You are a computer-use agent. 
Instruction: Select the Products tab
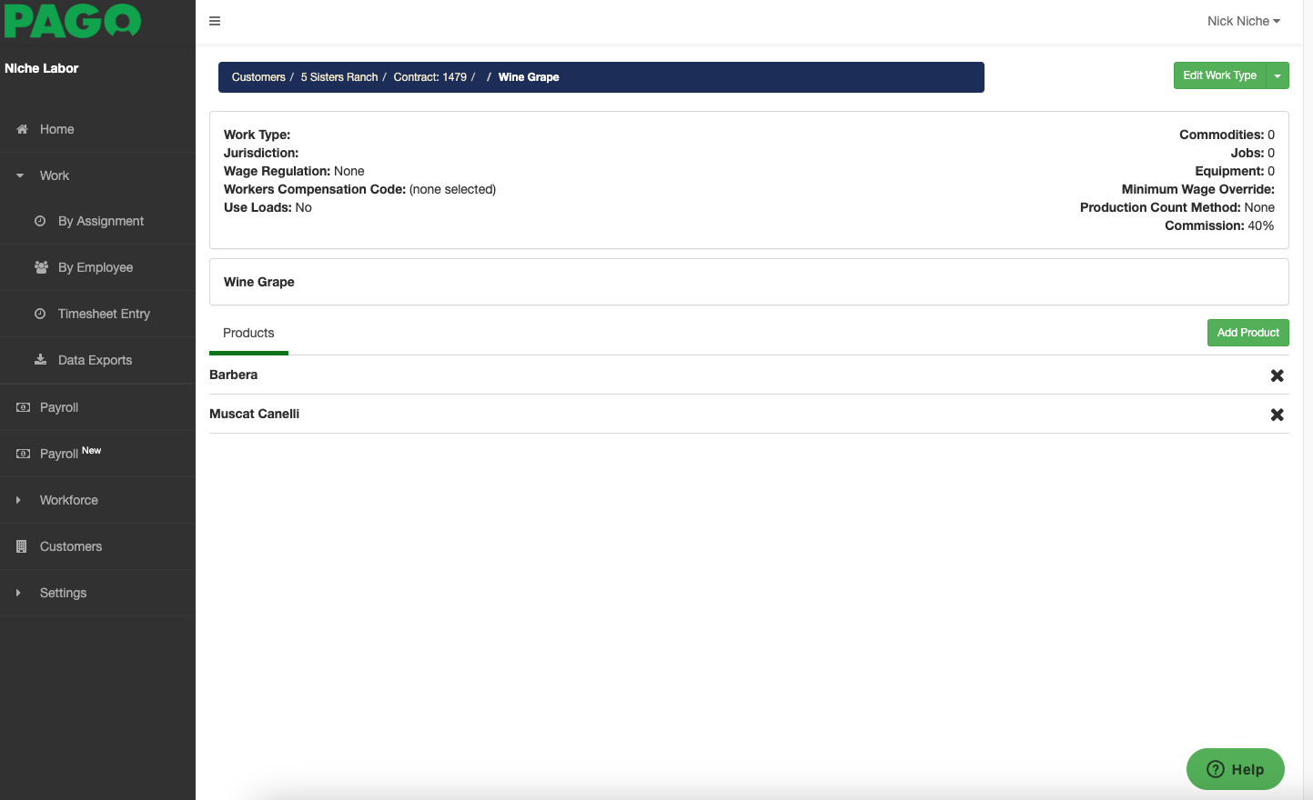click(x=248, y=333)
